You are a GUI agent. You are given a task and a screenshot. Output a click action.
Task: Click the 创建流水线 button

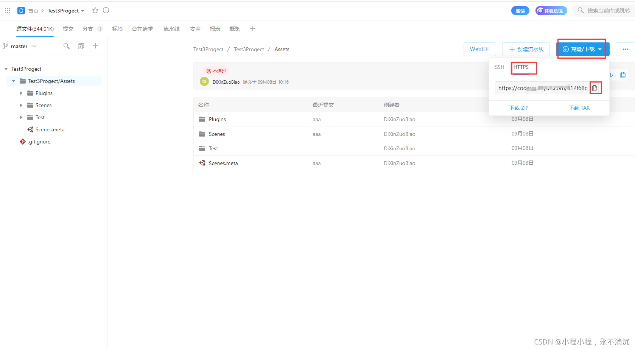526,49
